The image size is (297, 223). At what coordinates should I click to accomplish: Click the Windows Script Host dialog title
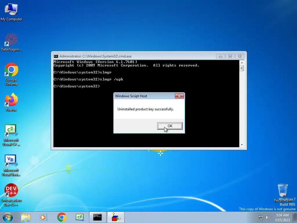click(131, 96)
